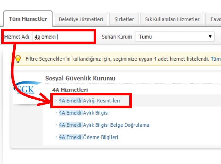Click the Hizmet Adı label
The height and width of the screenshot is (164, 221).
pos(17,37)
